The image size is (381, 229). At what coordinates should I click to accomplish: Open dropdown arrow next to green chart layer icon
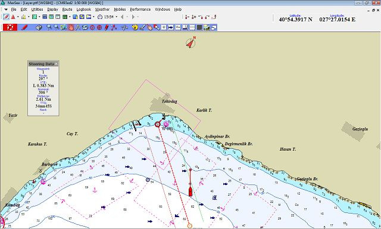39,17
